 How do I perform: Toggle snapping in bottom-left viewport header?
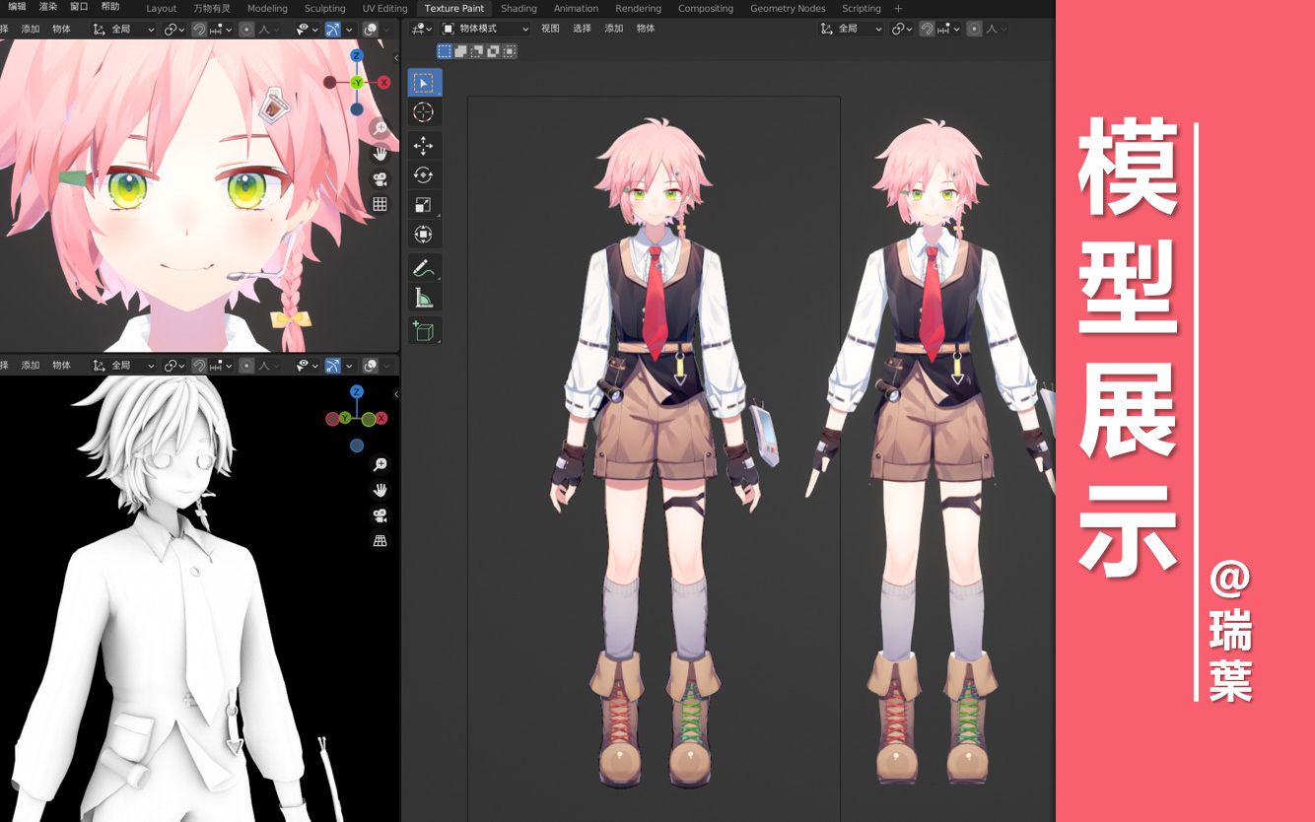tap(198, 366)
